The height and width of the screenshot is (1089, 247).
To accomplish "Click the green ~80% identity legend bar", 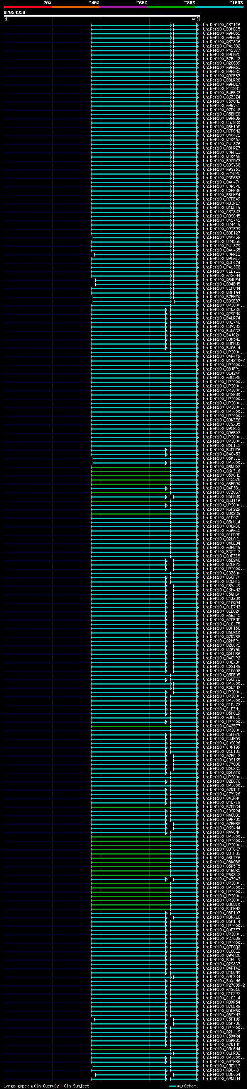I will pos(171,7).
